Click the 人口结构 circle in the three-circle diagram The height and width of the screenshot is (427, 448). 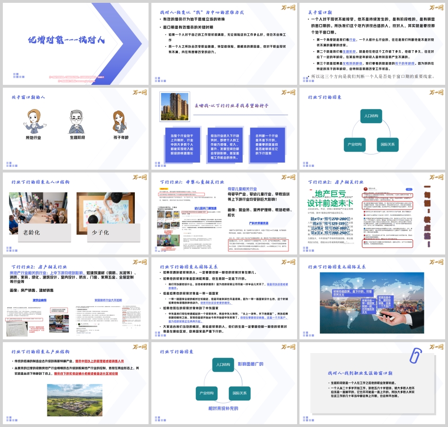click(x=371, y=116)
